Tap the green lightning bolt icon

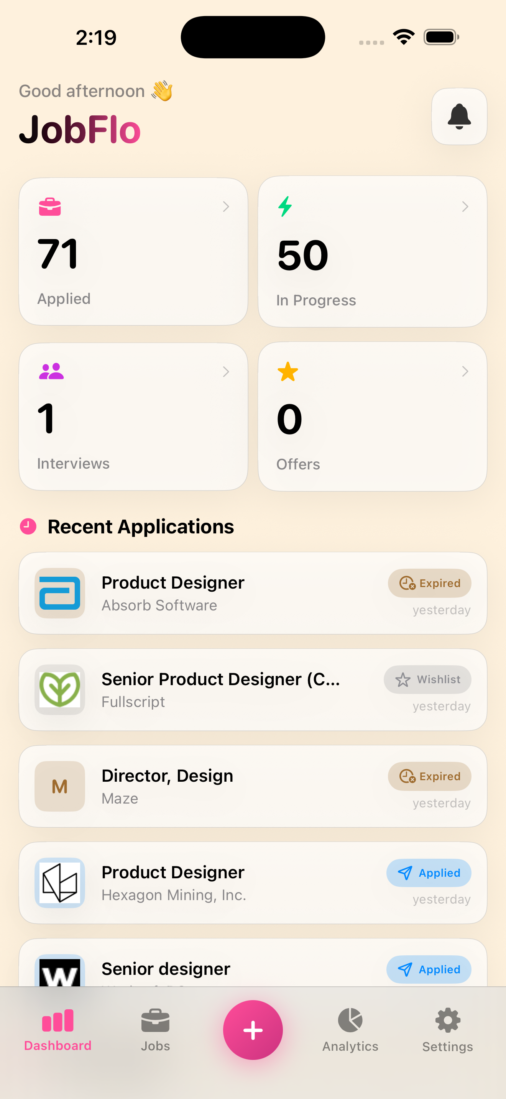(x=285, y=207)
